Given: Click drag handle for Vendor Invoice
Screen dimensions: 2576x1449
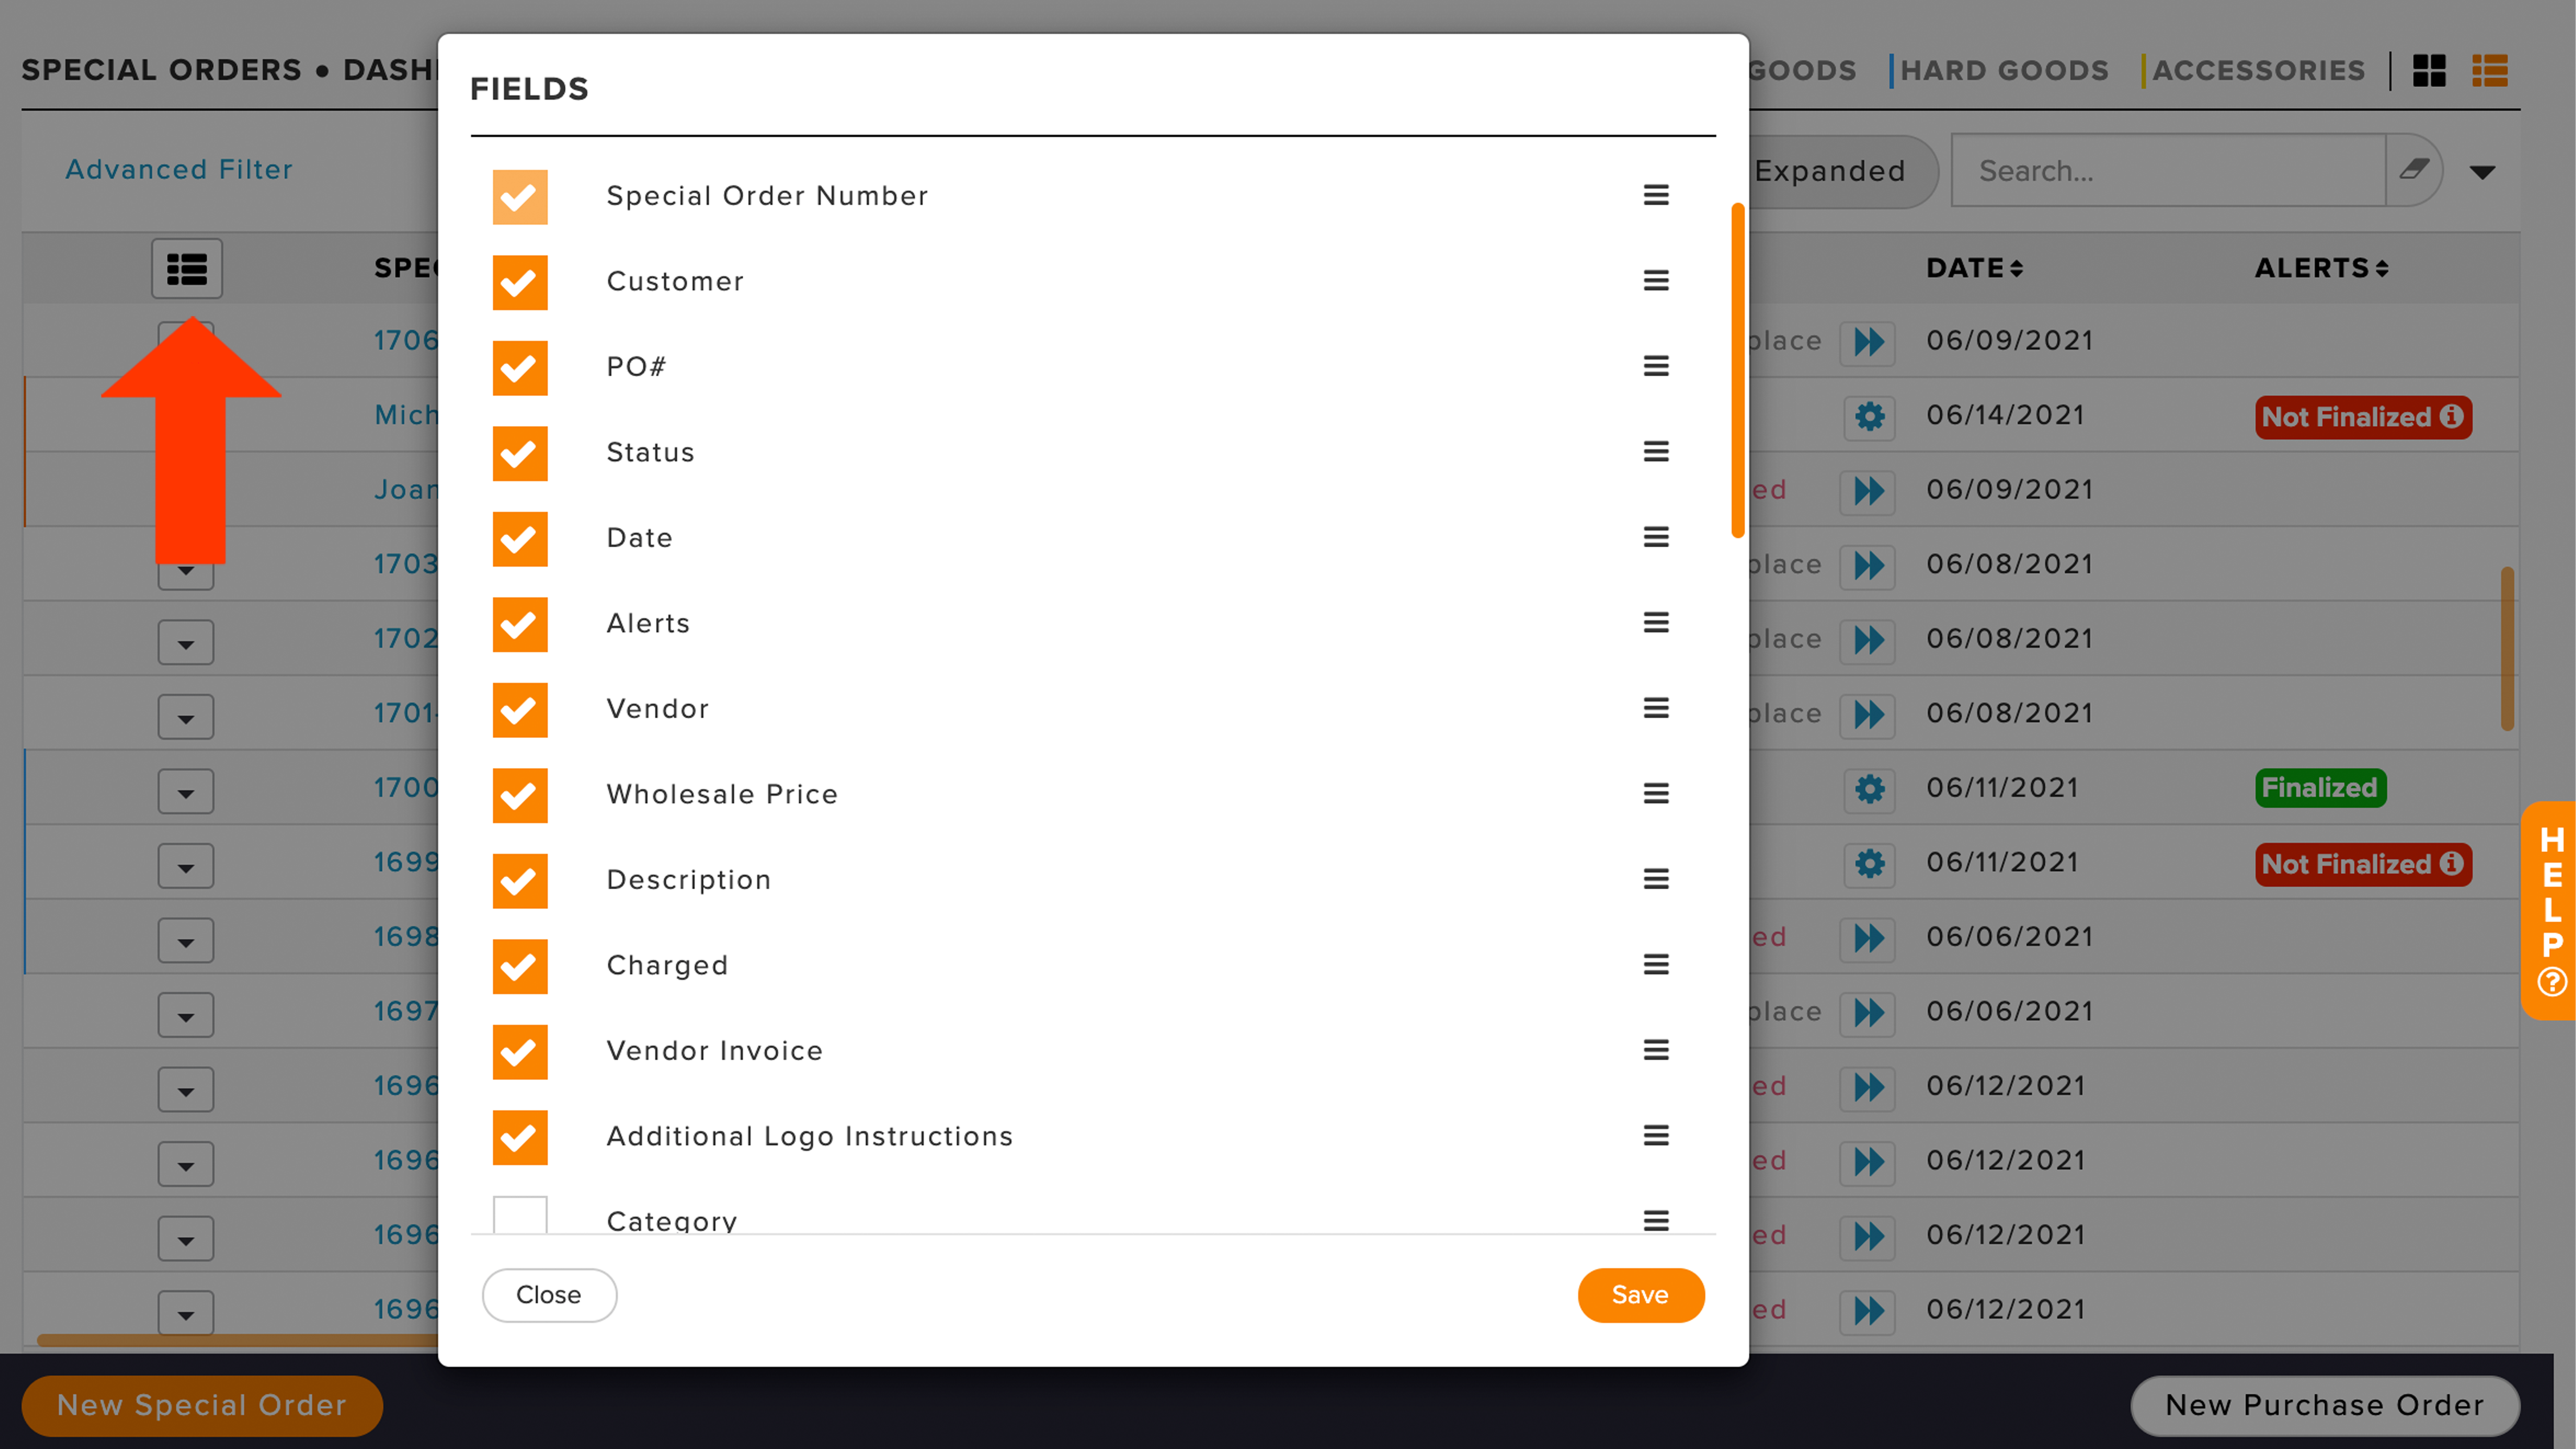Looking at the screenshot, I should pos(1656,1050).
